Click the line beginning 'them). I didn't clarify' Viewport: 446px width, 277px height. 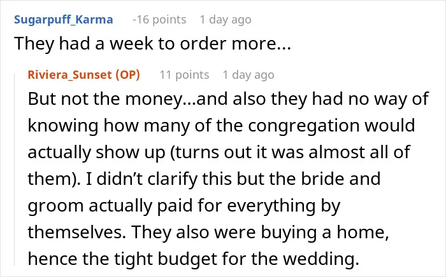[204, 179]
